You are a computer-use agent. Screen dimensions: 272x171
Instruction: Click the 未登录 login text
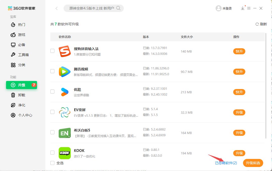[x=227, y=9]
